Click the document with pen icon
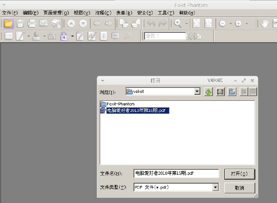 point(20,36)
